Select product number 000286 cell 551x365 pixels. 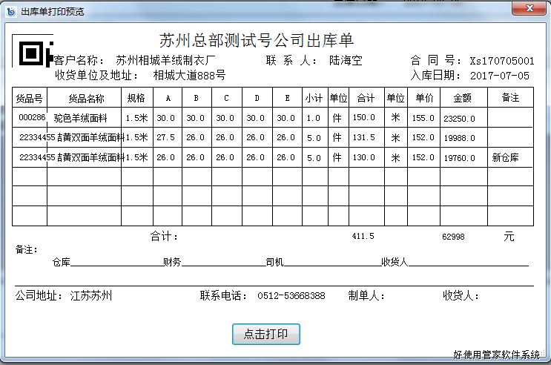(32, 117)
